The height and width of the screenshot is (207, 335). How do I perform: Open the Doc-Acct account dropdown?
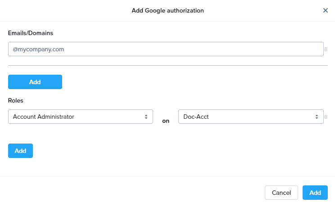250,117
